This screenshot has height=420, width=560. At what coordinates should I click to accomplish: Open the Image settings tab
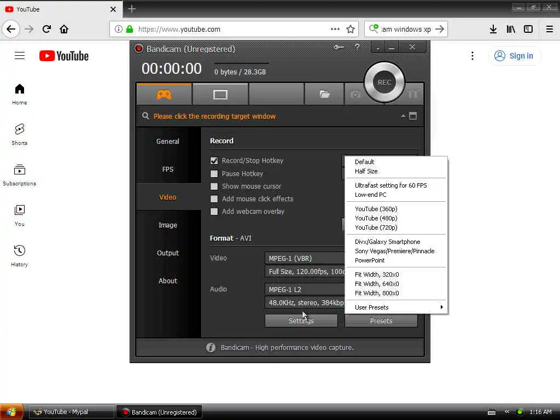click(x=168, y=225)
